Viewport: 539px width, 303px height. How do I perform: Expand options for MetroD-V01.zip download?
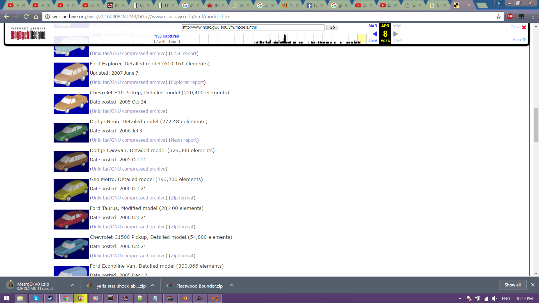pyautogui.click(x=73, y=285)
